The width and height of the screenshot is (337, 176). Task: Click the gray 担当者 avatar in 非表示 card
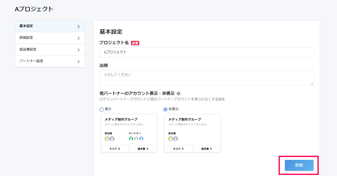click(x=176, y=139)
